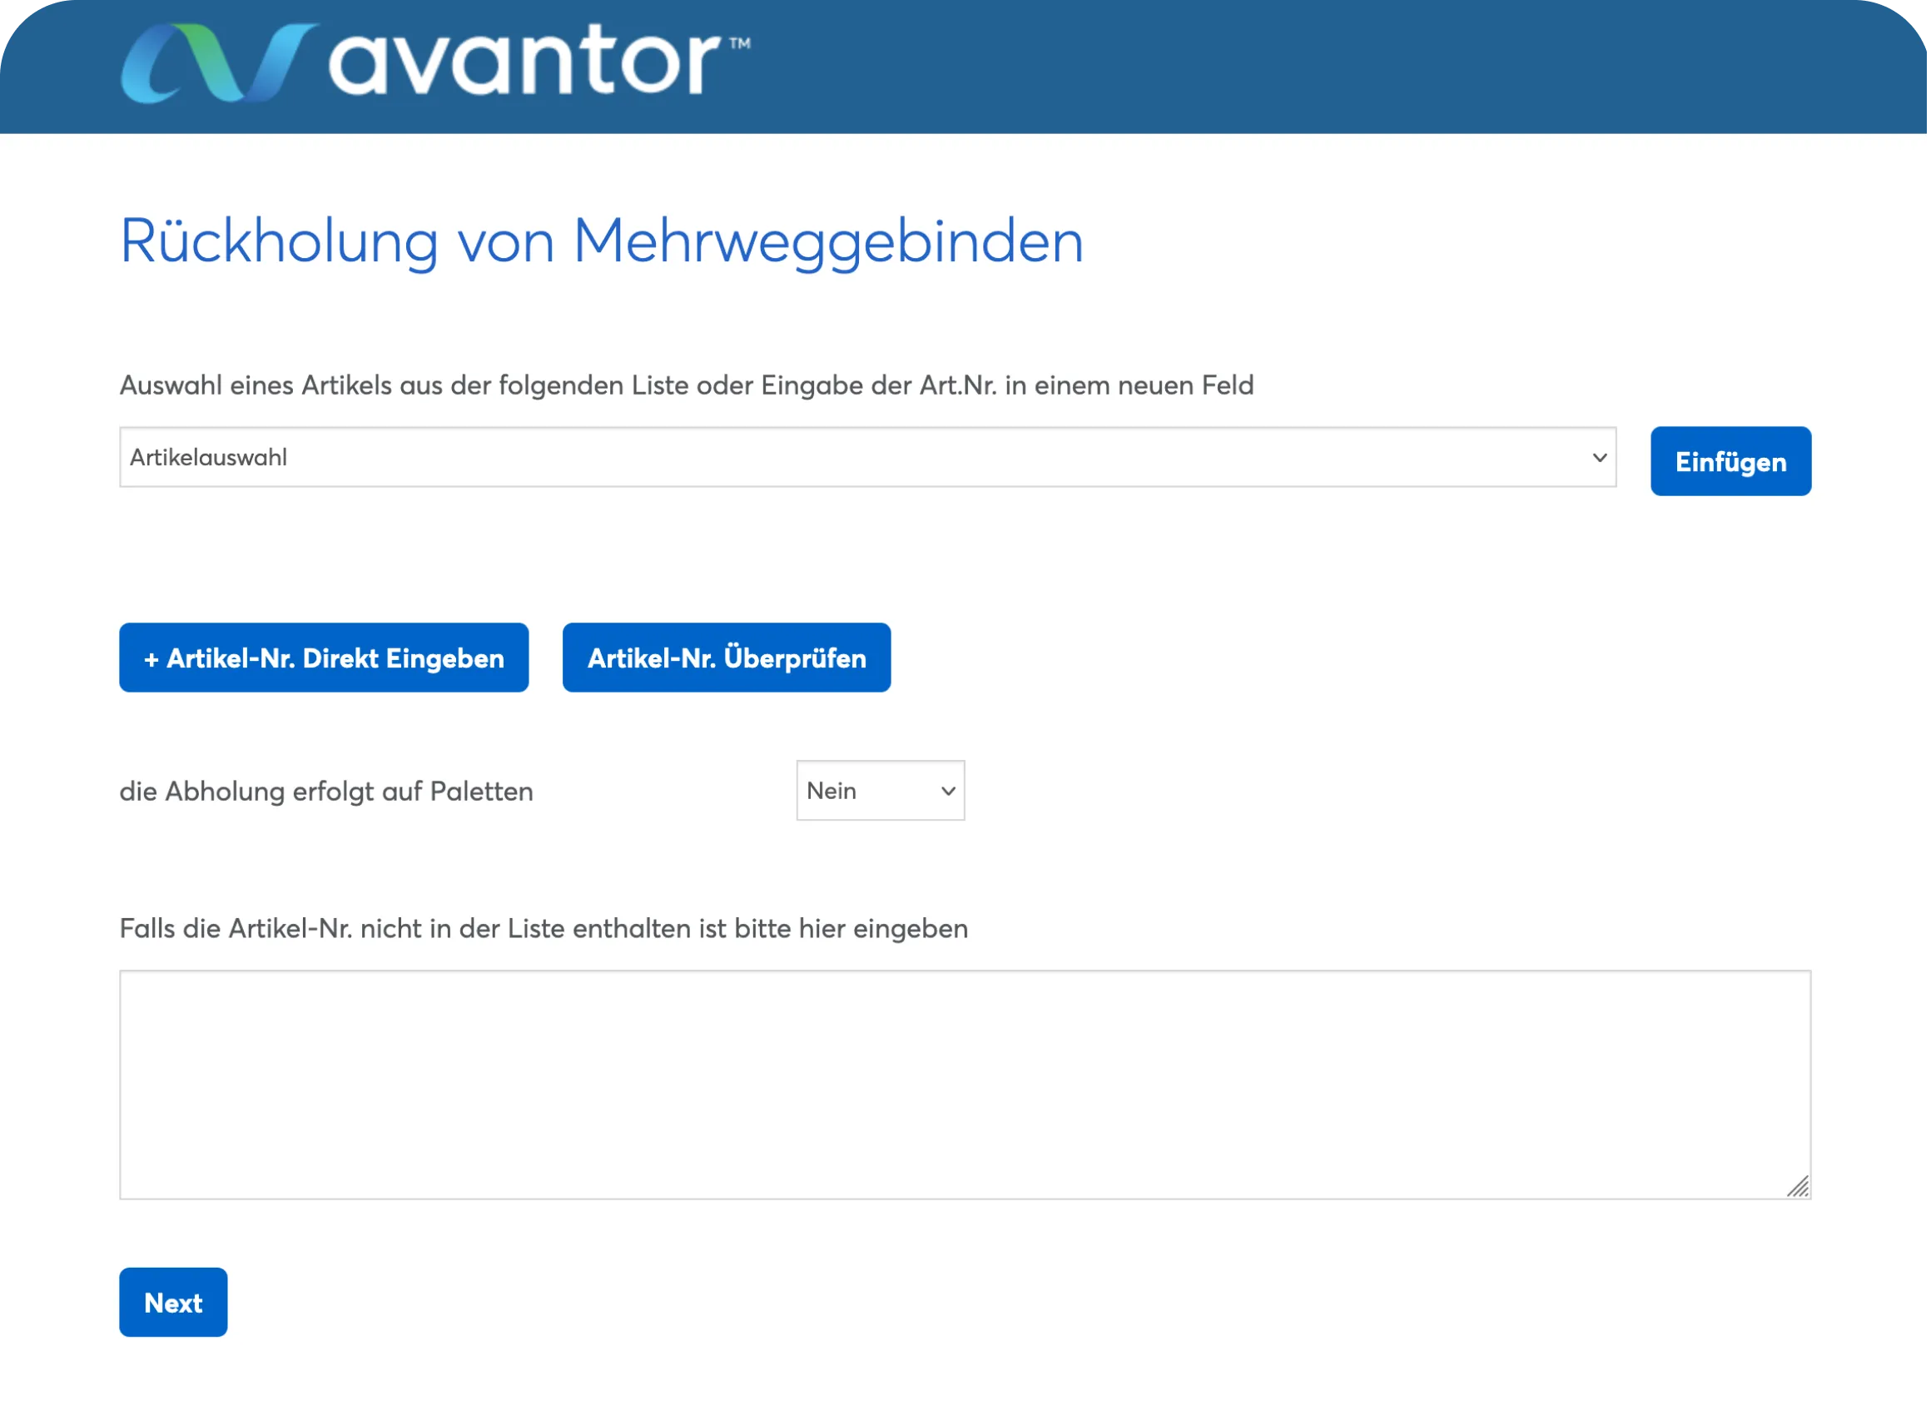Screen dimensions: 1931x1405
Task: Click the trademark symbol next to avantor
Action: point(742,42)
